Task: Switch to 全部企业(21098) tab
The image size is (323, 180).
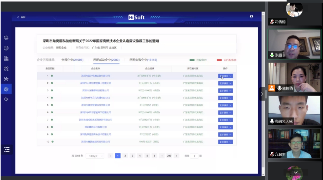Action: (72, 60)
